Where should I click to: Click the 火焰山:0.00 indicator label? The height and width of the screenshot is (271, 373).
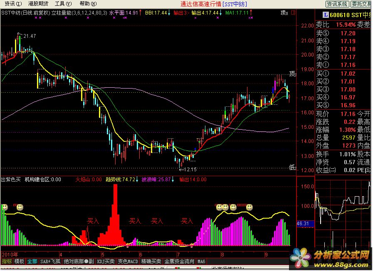(88, 180)
